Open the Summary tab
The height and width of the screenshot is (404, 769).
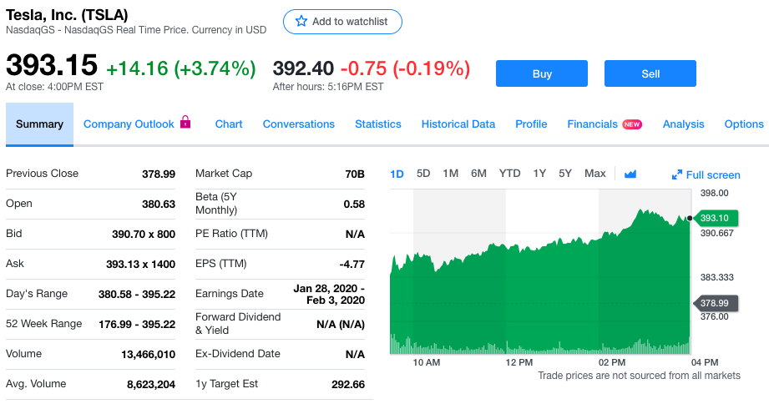pyautogui.click(x=39, y=124)
